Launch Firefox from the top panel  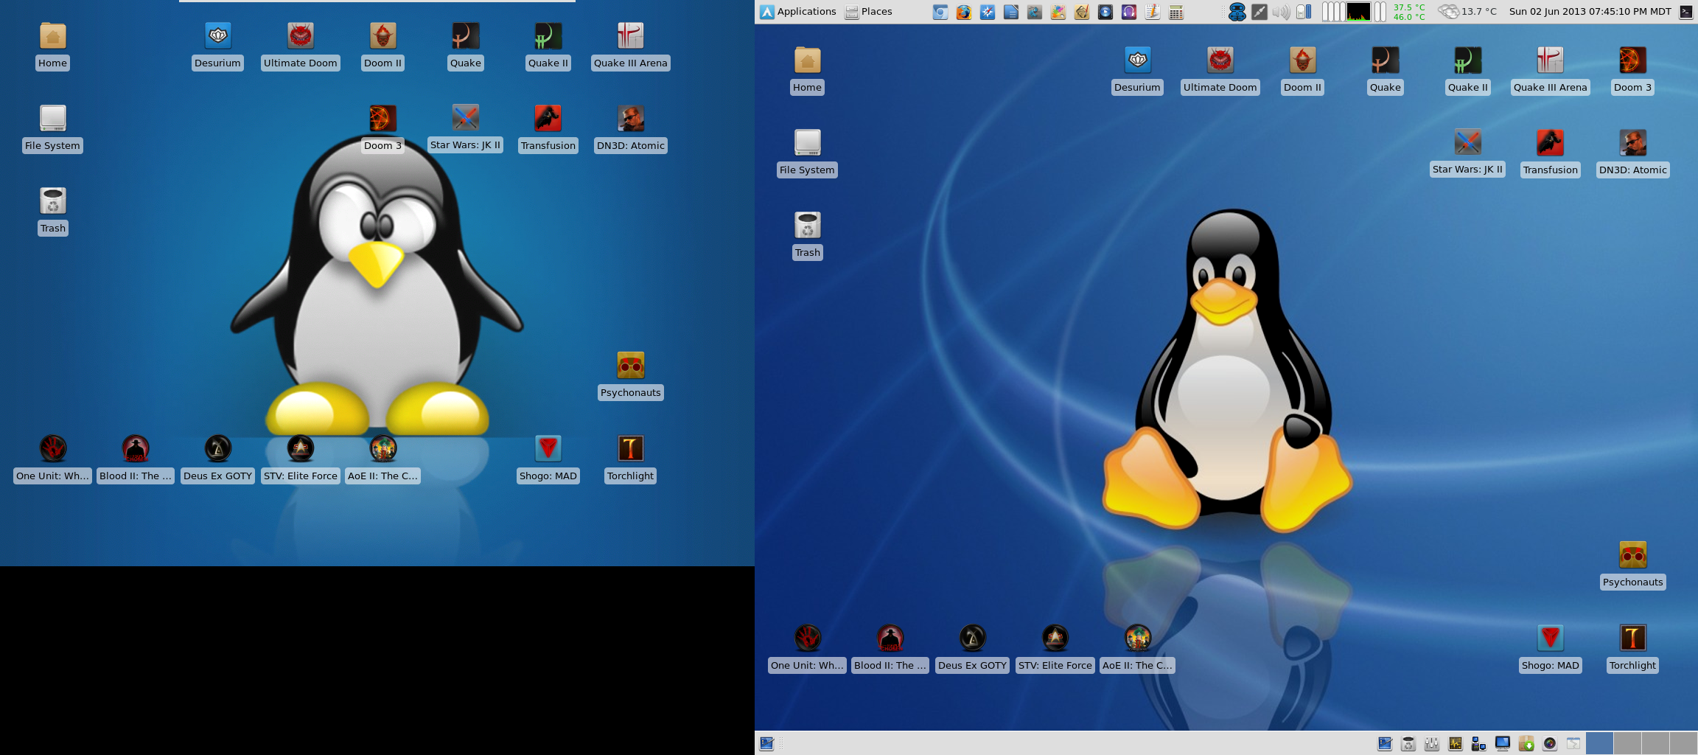(x=964, y=12)
